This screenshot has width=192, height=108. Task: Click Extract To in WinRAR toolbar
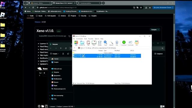tap(82, 43)
